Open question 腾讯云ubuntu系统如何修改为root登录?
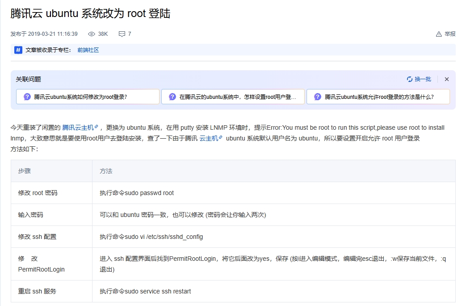Image resolution: width=462 pixels, height=306 pixels. point(88,97)
